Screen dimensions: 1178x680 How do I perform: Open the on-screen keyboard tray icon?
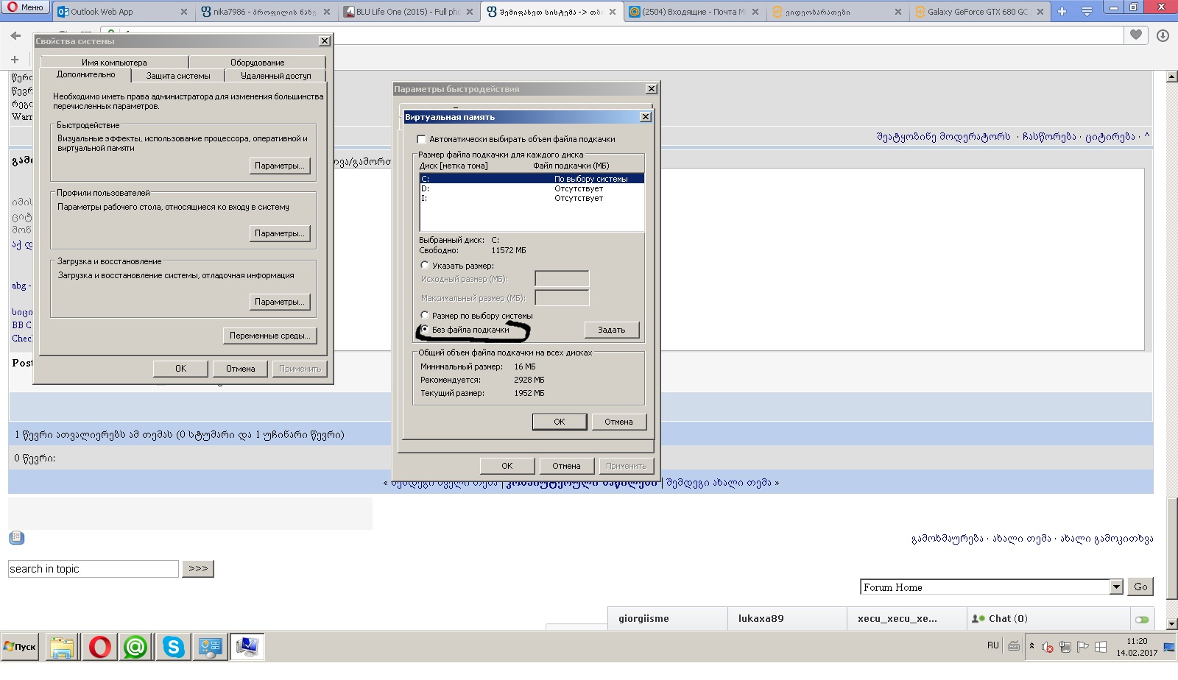click(x=1014, y=646)
